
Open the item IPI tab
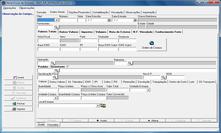96,82
